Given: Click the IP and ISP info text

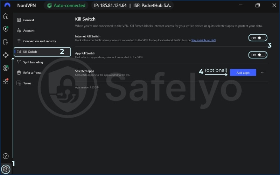Looking at the screenshot, I should point(132,6).
